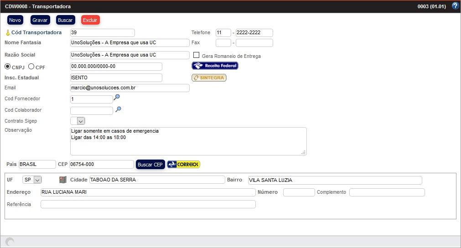Delete the record with Excluir

click(90, 20)
